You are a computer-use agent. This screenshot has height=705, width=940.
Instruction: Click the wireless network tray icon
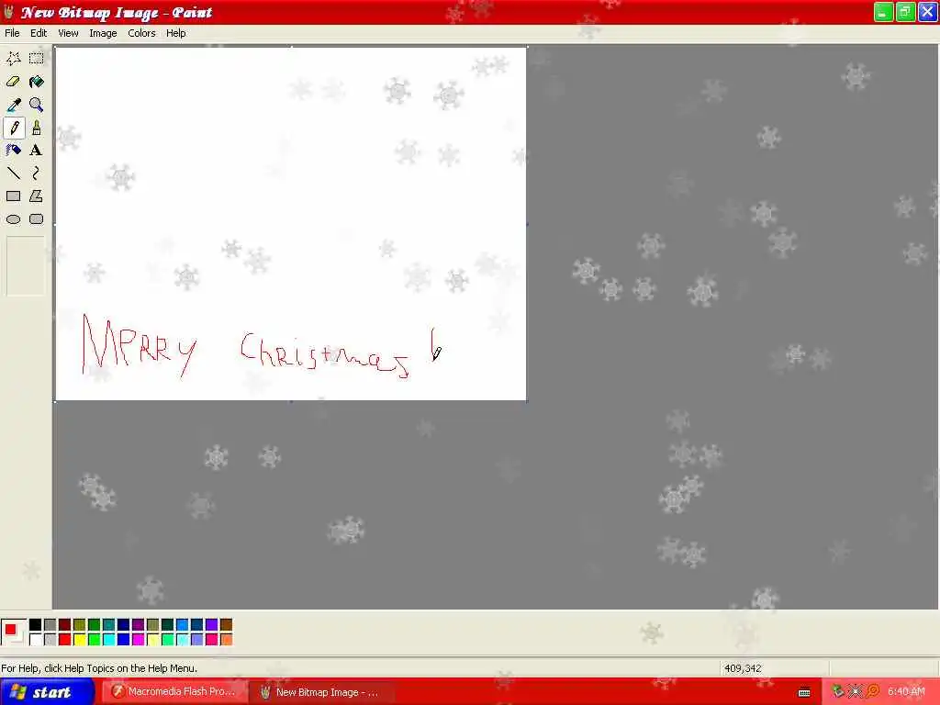[856, 692]
